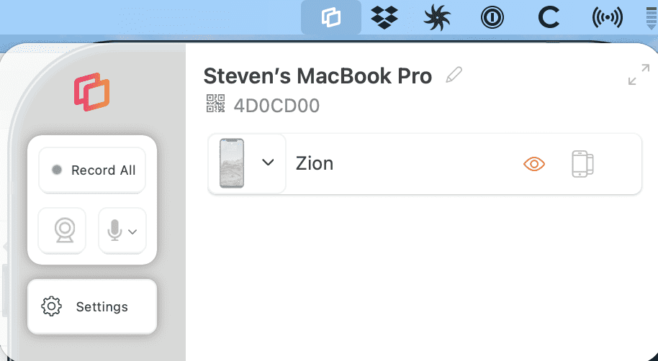Screen dimensions: 658x361
Task: Open Reflector menu bar icon
Action: click(x=331, y=18)
